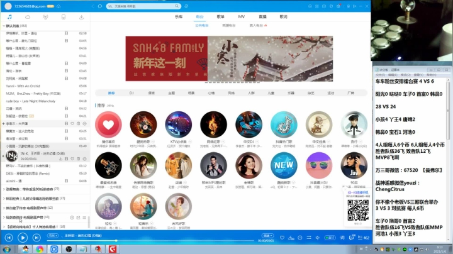Switch to the 电台 tab
This screenshot has width=453, height=254.
pos(199,17)
